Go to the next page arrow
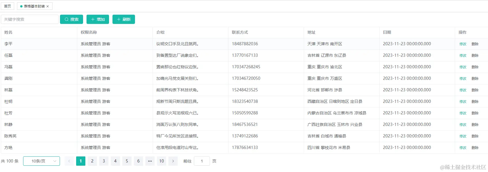 tap(173, 161)
